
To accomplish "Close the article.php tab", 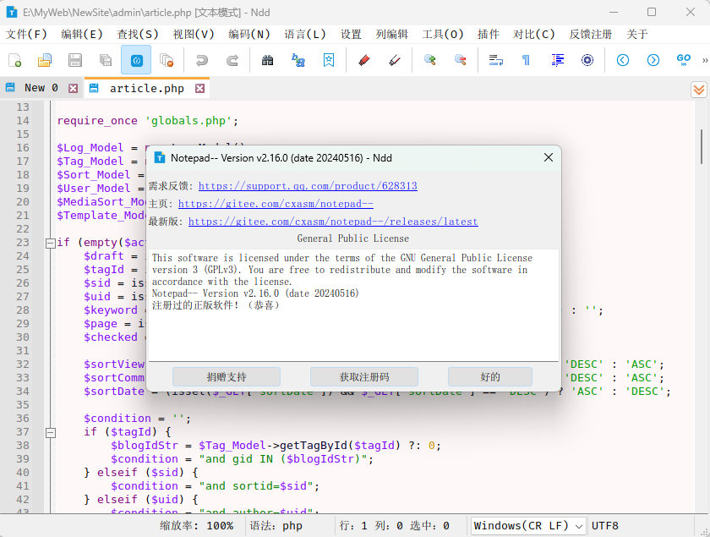I will click(x=199, y=88).
